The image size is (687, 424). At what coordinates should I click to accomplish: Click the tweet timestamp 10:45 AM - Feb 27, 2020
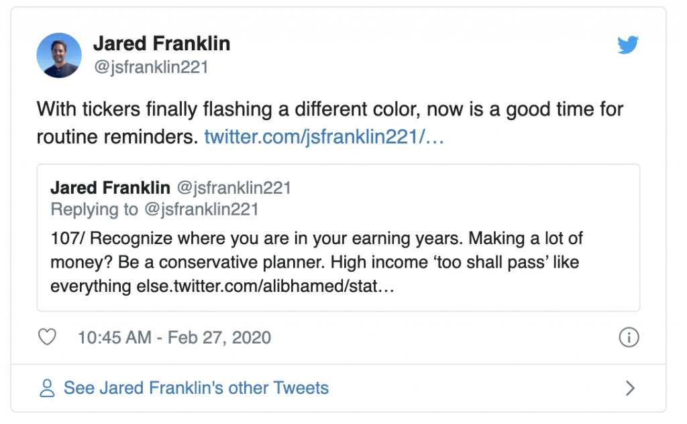[x=174, y=337]
